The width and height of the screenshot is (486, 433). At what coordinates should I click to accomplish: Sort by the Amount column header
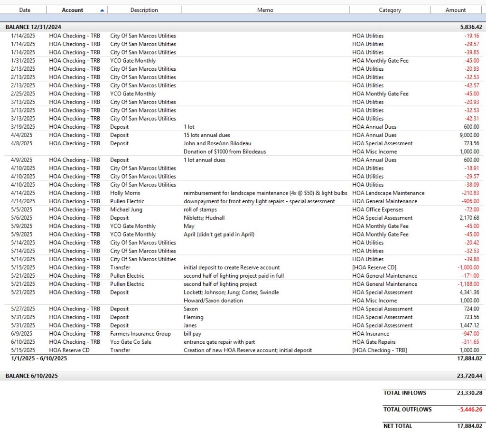tap(456, 10)
